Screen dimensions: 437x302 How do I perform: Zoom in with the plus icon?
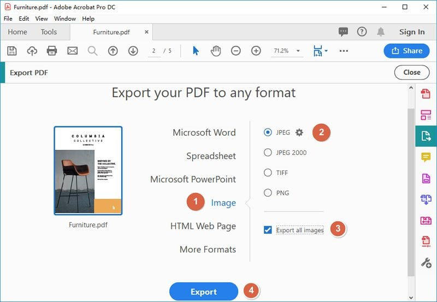pyautogui.click(x=256, y=51)
